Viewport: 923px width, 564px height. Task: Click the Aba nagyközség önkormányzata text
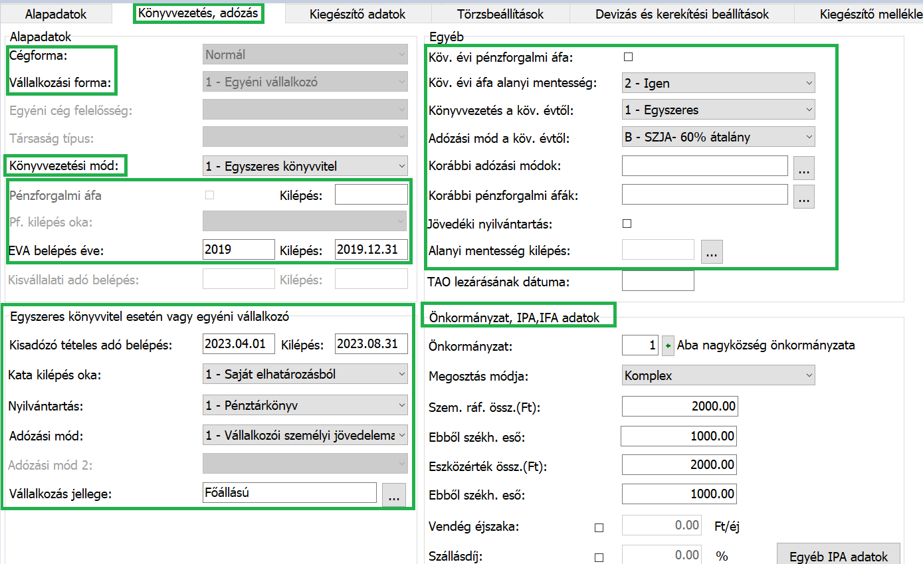(x=766, y=345)
